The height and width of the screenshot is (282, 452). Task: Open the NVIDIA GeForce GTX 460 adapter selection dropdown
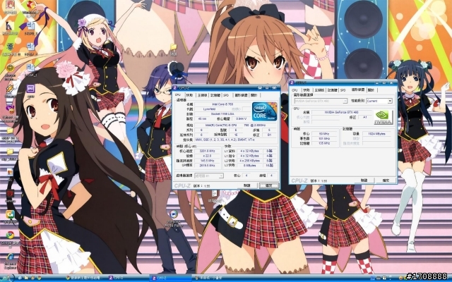[321, 101]
